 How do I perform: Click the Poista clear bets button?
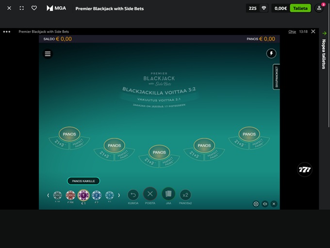click(150, 194)
